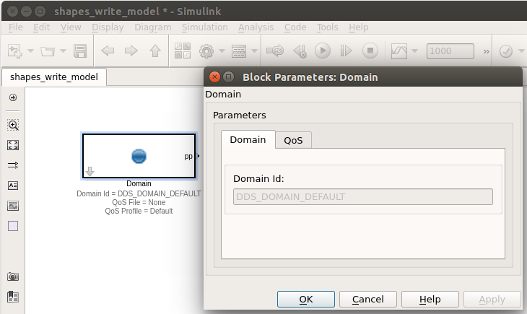Open the Analysis menu
Image resolution: width=527 pixels, height=314 pixels.
(256, 27)
